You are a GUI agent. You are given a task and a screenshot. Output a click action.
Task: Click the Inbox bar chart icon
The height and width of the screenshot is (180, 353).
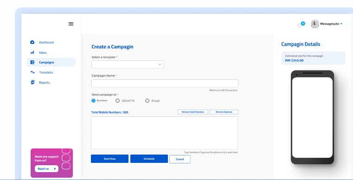coord(32,52)
